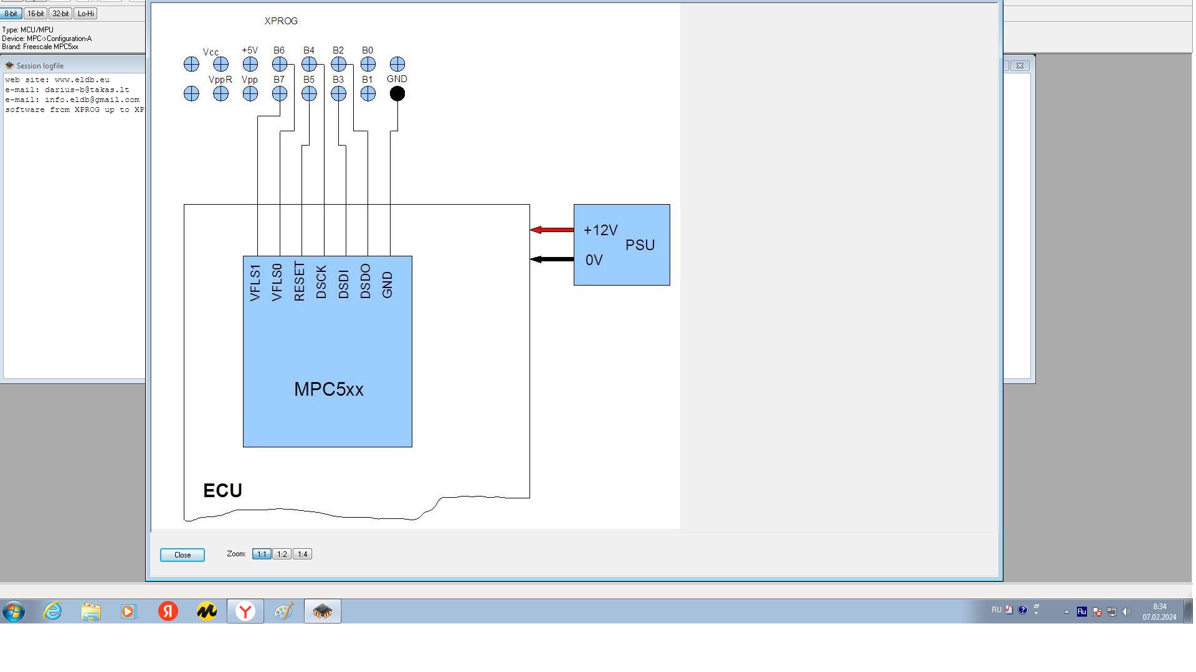The image size is (1196, 672).
Task: Select 1:1 zoom level
Action: click(262, 554)
